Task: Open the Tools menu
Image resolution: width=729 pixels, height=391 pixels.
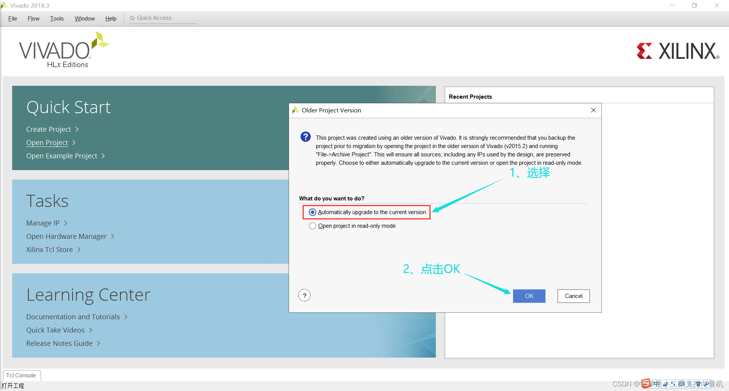Action: pos(57,19)
